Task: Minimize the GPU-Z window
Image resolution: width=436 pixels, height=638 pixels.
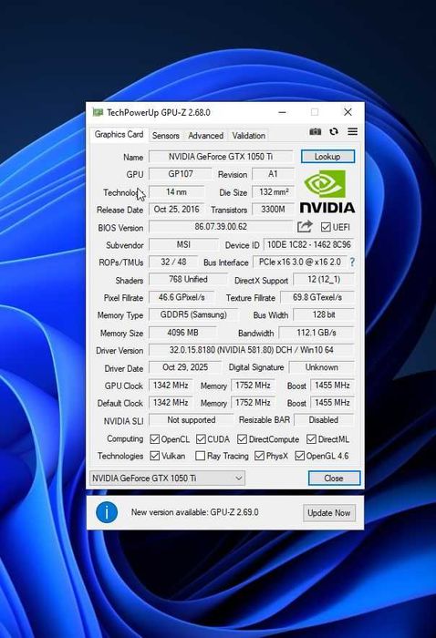Action: 282,112
